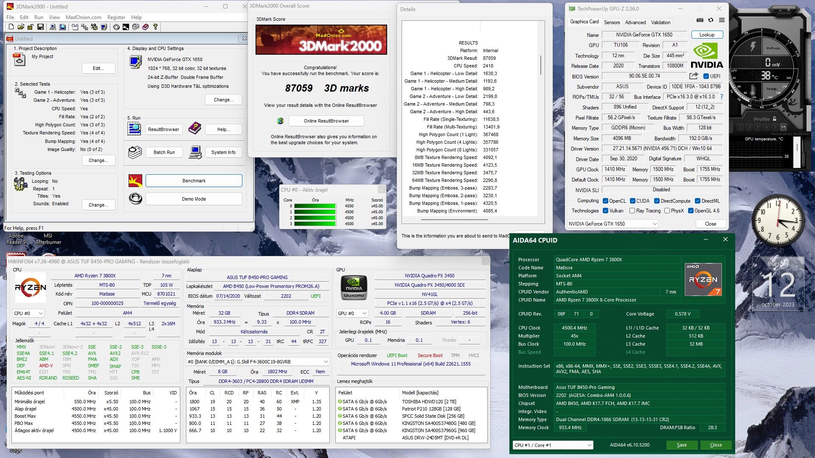Open the HWiNFO memory module bank dropdown
This screenshot has height=458, width=815.
pyautogui.click(x=258, y=362)
